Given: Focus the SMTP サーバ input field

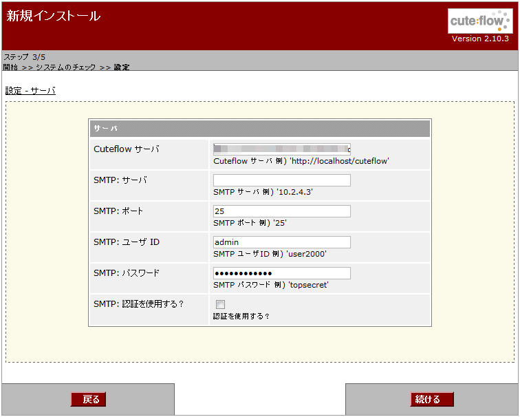Looking at the screenshot, I should tap(281, 180).
